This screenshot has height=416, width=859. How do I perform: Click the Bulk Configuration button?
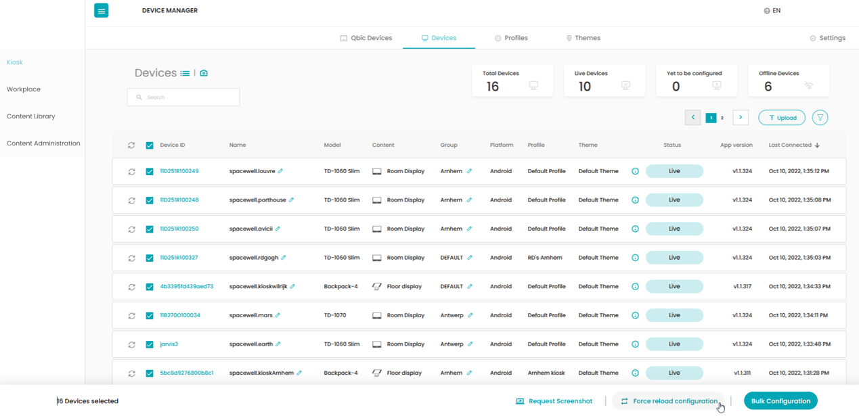click(x=780, y=401)
